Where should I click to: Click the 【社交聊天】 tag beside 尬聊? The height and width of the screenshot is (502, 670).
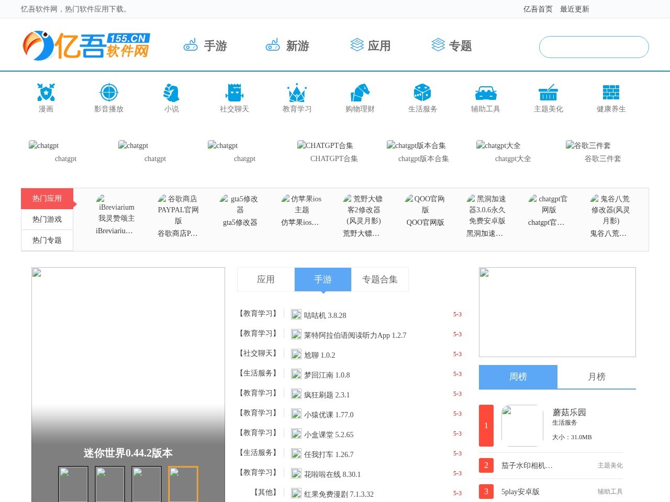(258, 353)
